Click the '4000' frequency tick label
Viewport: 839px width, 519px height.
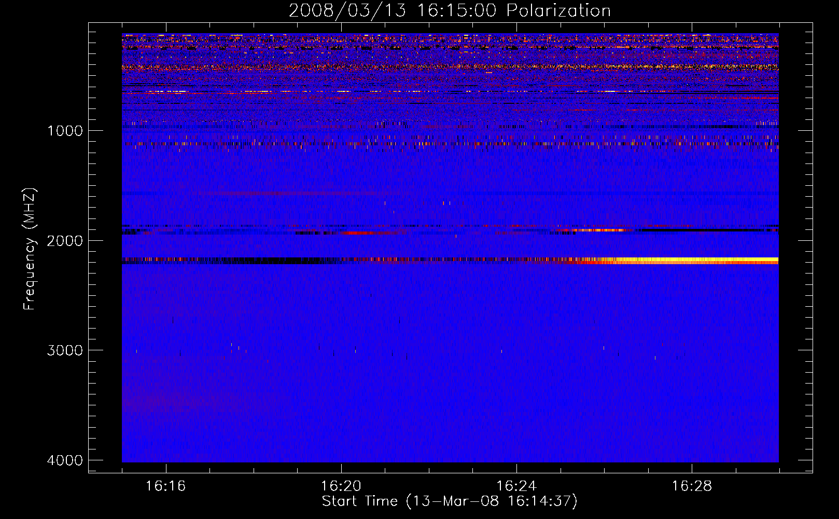pyautogui.click(x=65, y=460)
